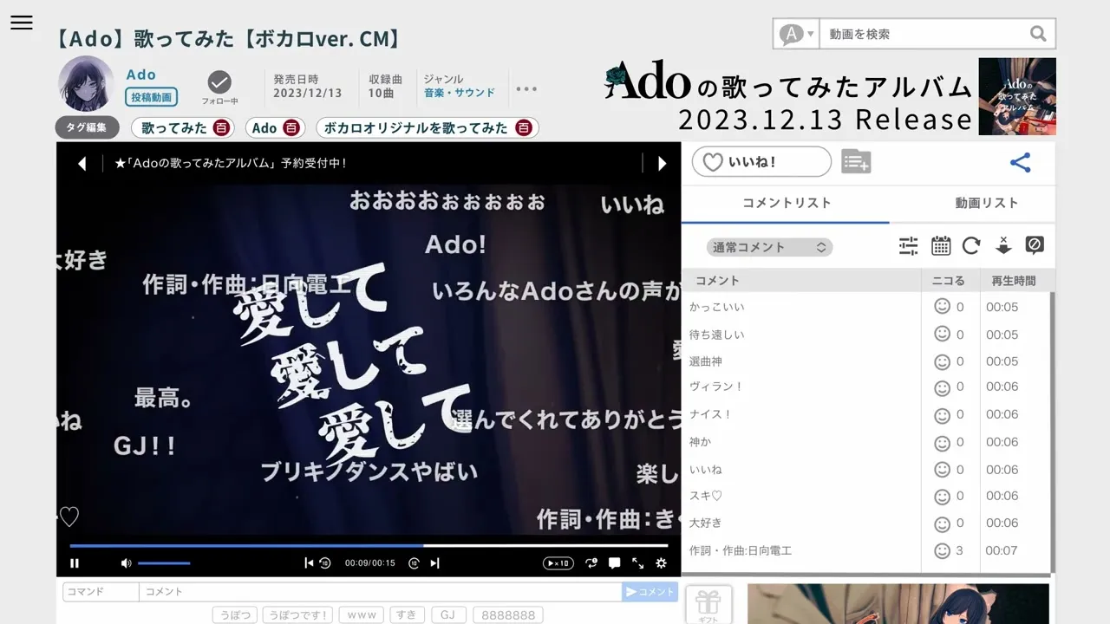Toggle loop playback in player

point(591,563)
